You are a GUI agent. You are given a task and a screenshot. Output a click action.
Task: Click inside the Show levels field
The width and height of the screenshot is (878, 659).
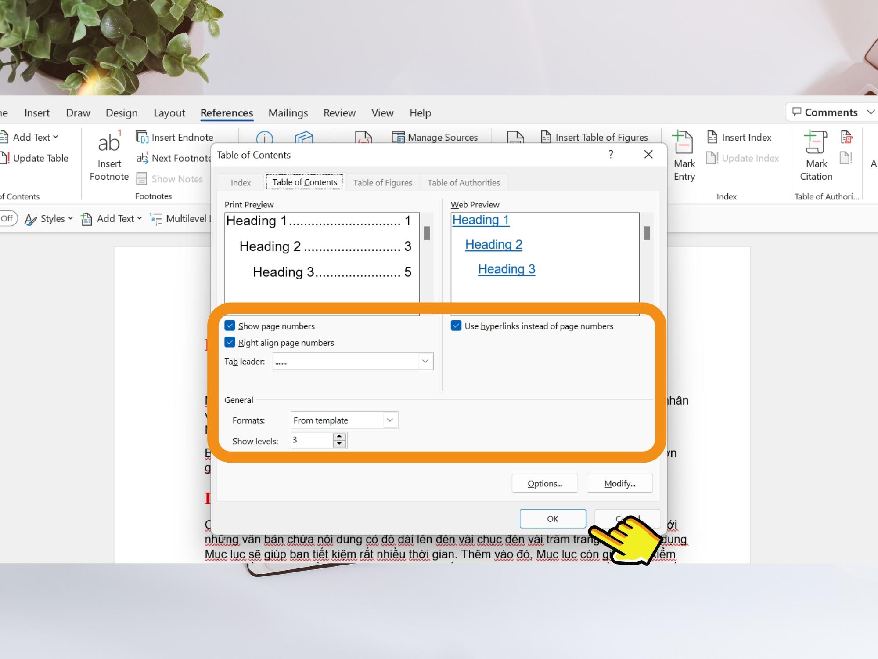tap(312, 440)
